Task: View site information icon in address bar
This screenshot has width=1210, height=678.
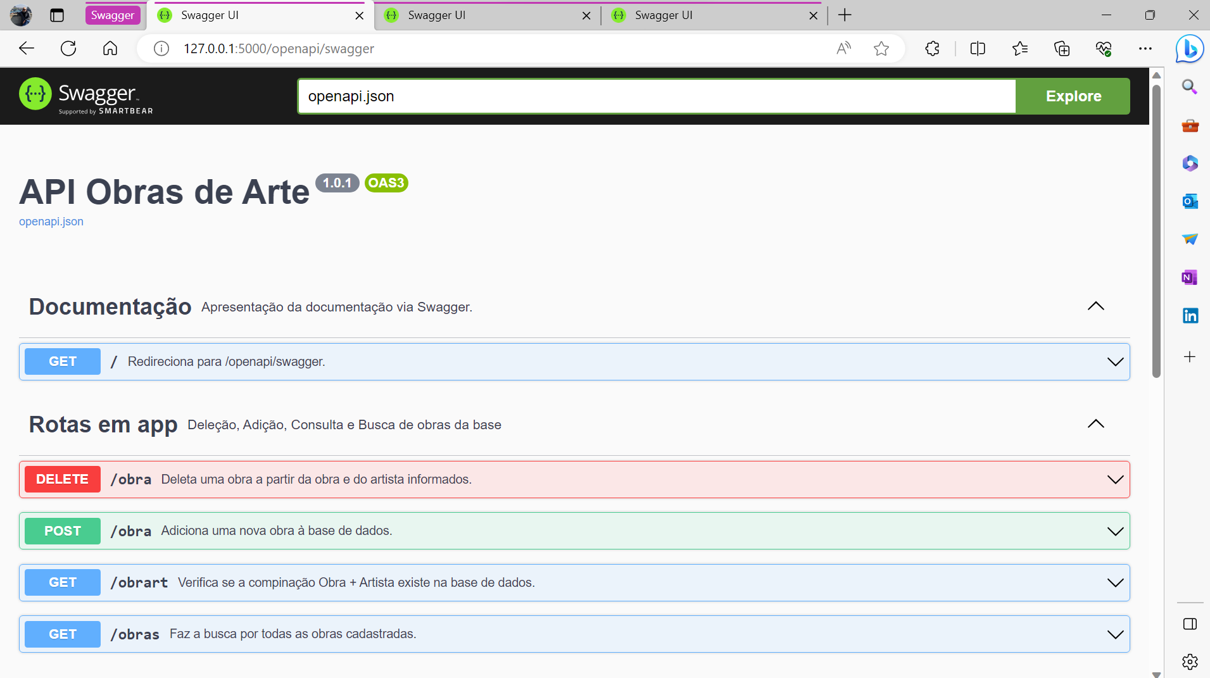Action: [161, 49]
